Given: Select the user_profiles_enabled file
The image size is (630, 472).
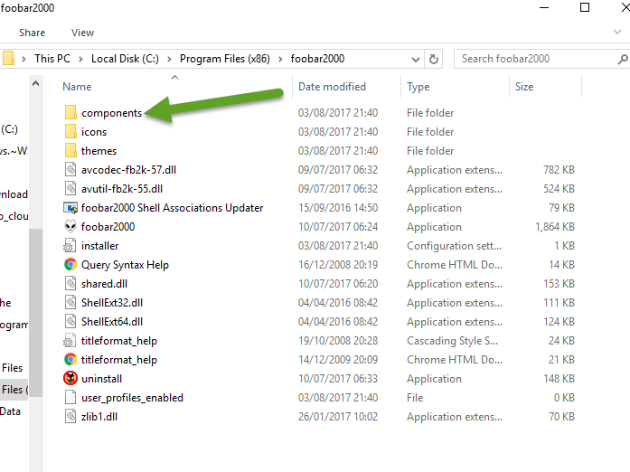Looking at the screenshot, I should (132, 398).
